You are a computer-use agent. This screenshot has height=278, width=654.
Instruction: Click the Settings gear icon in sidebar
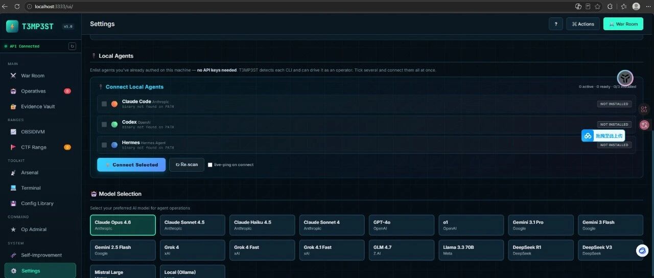(14, 271)
